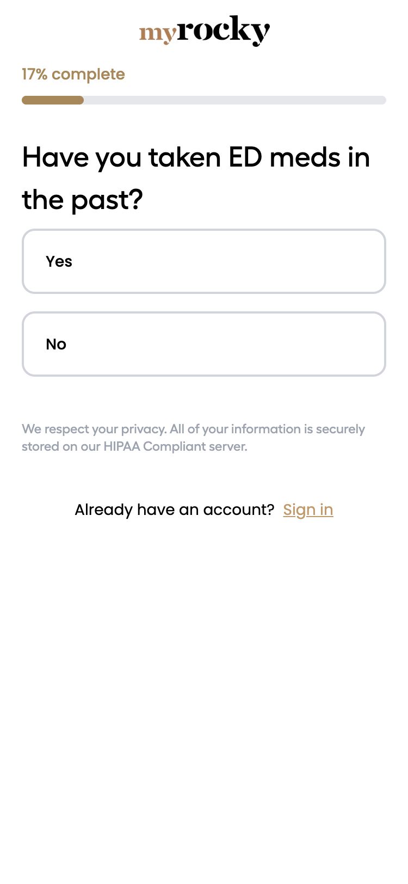Click the "17%" number above the progress bar

coord(34,74)
